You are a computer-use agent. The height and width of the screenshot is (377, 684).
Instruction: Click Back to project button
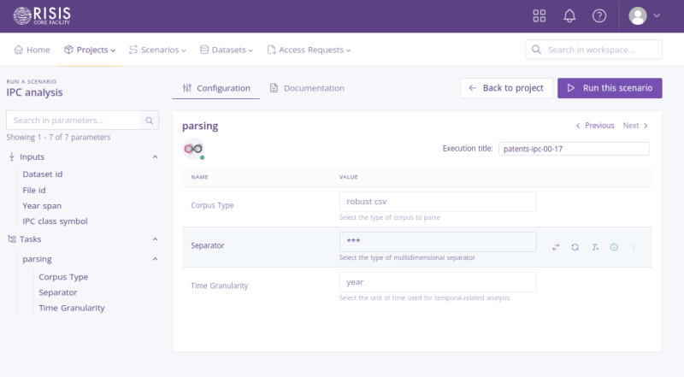pyautogui.click(x=505, y=88)
